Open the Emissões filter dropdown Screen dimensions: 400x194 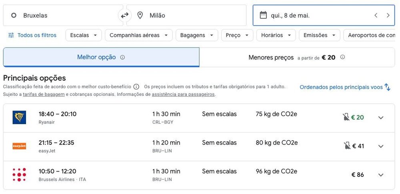tap(319, 35)
